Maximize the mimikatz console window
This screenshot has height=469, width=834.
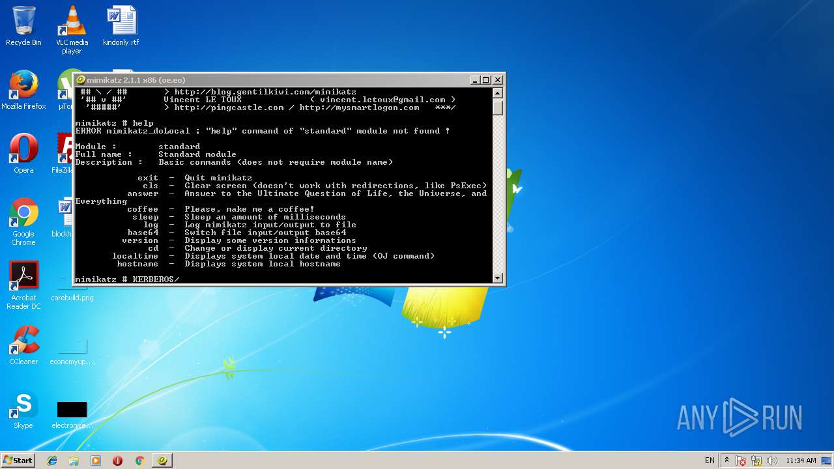point(486,80)
